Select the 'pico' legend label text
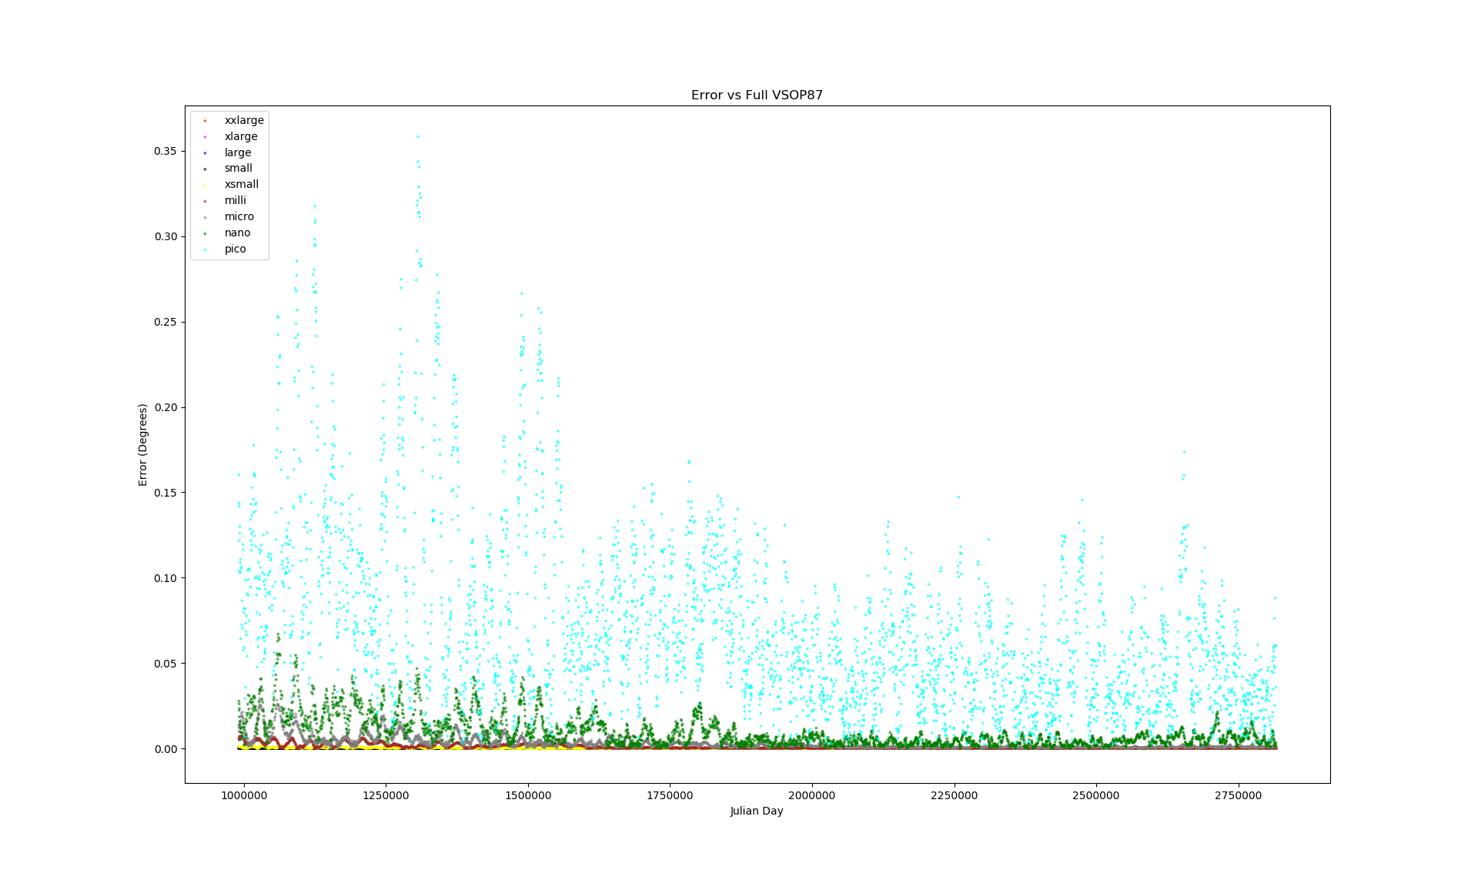The width and height of the screenshot is (1478, 880). 235,249
